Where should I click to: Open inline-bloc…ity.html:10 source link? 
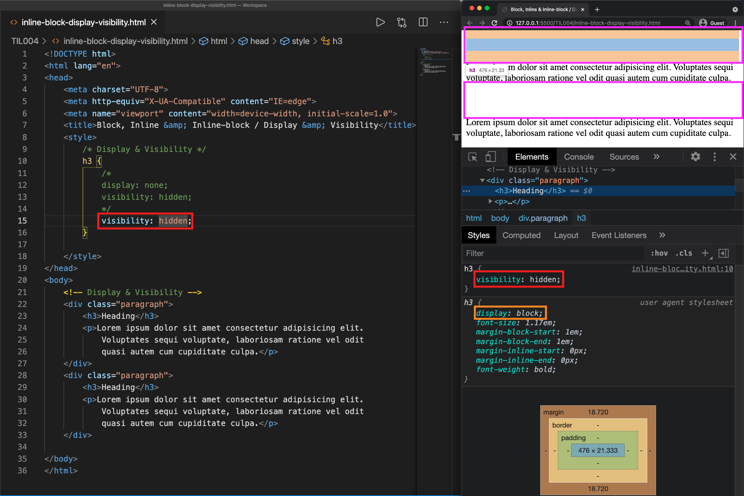682,269
